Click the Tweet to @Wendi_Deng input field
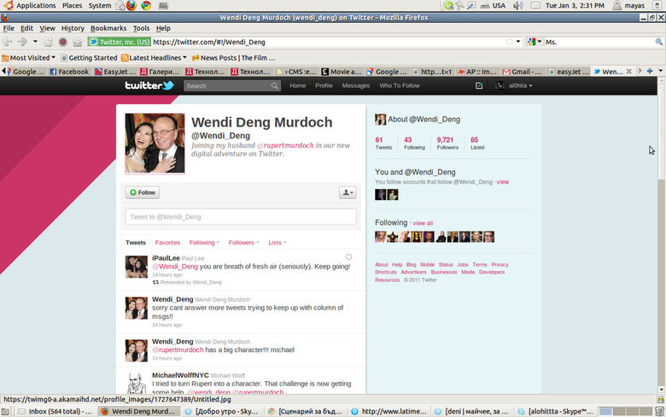 [241, 217]
